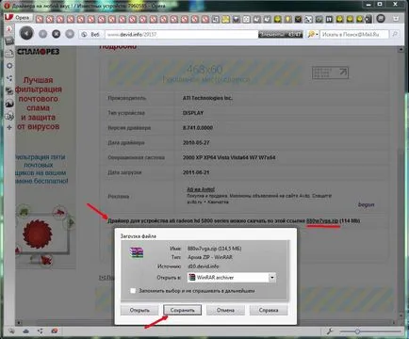The width and height of the screenshot is (409, 339).
Task: Open the round trash button on tab bar
Action: pos(381,18)
